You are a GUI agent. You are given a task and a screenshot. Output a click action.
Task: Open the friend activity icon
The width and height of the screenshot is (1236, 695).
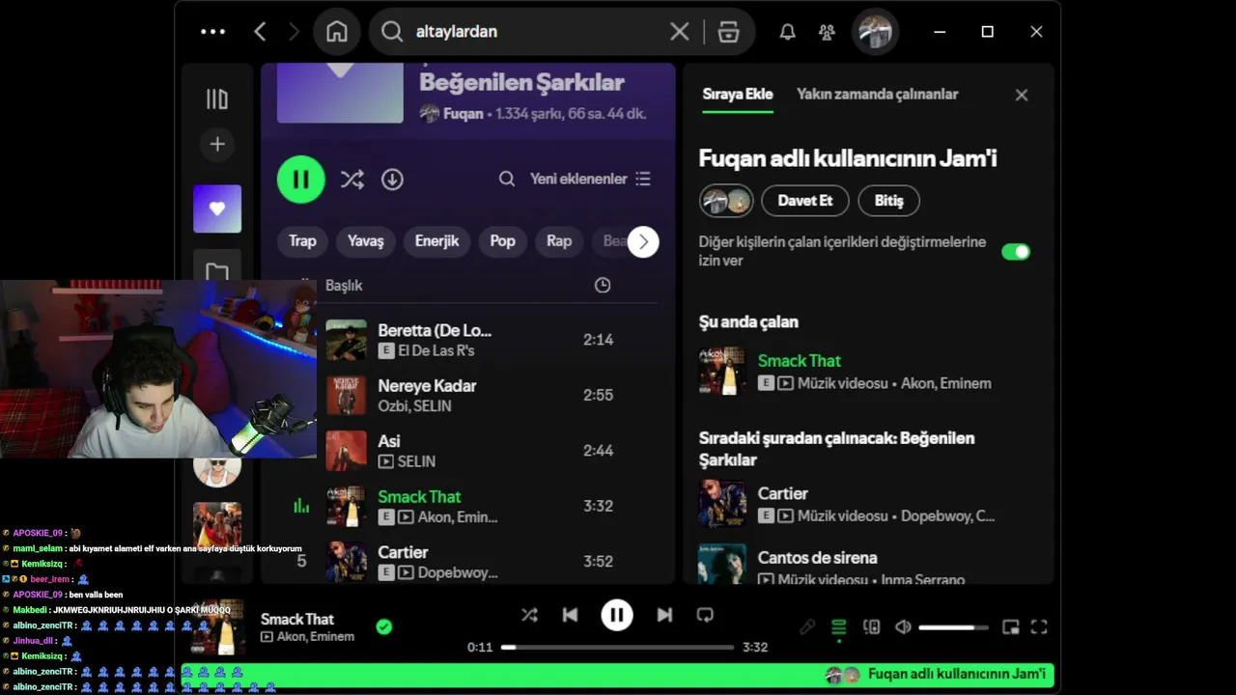pos(827,32)
